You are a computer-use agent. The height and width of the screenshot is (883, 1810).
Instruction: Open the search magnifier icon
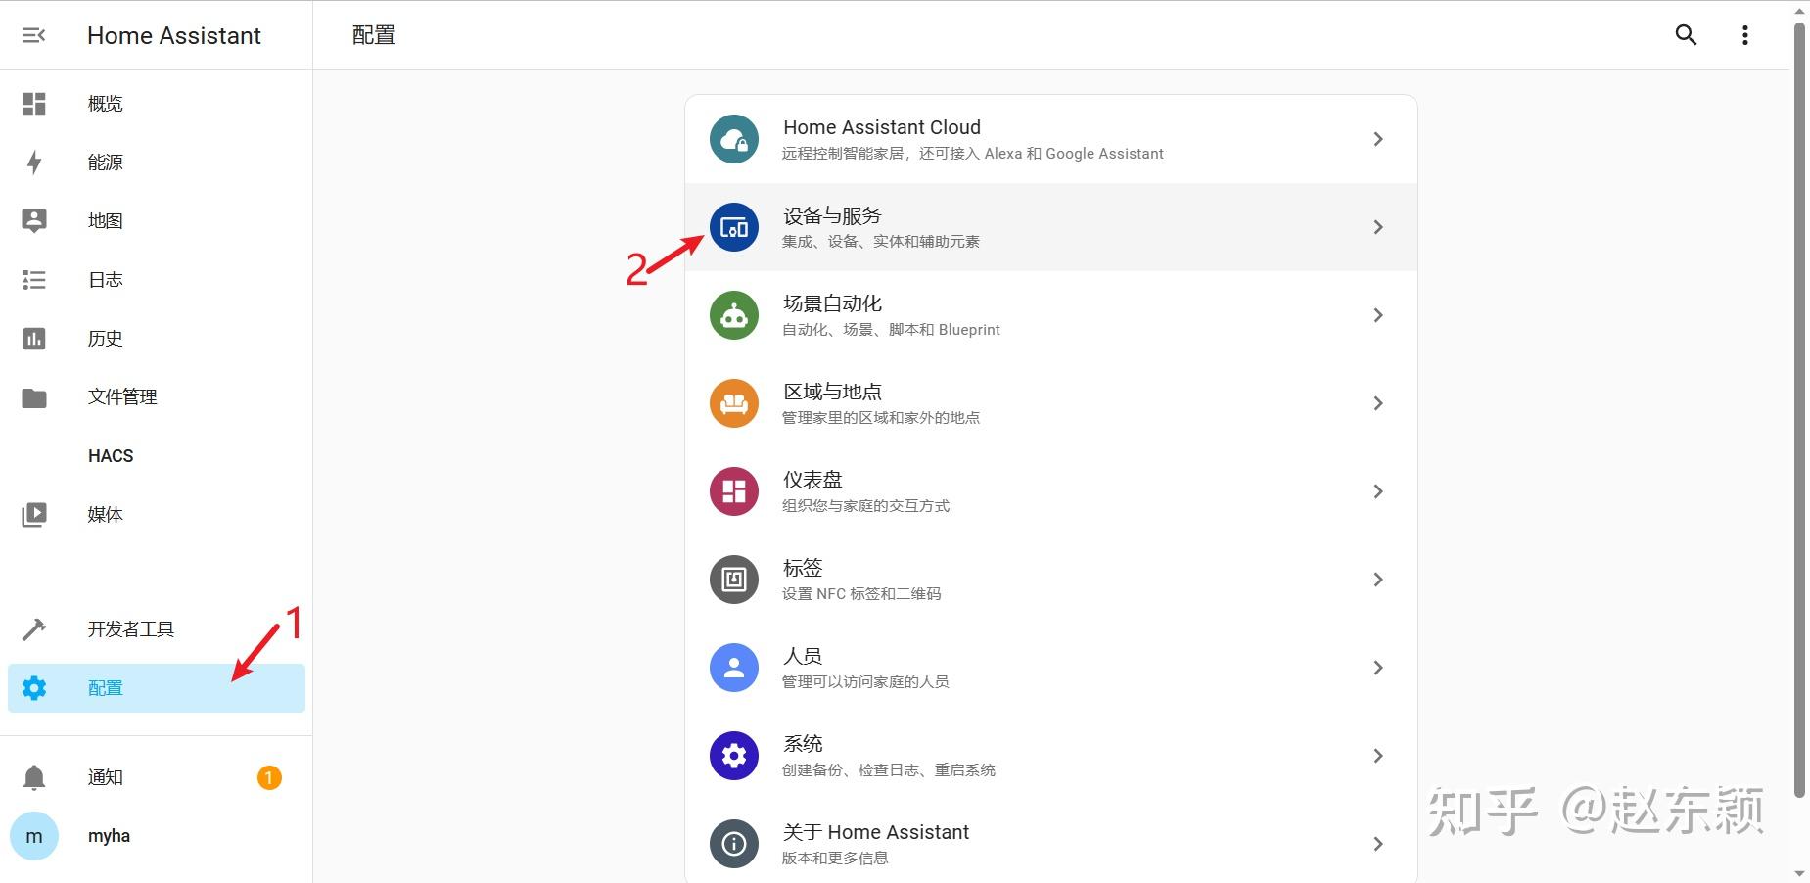[1686, 35]
